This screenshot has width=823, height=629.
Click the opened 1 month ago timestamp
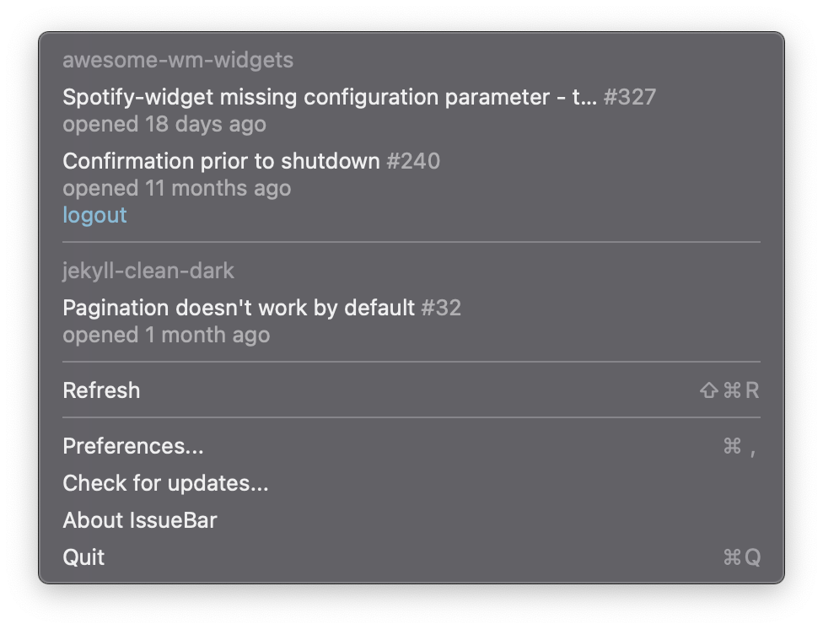(166, 335)
